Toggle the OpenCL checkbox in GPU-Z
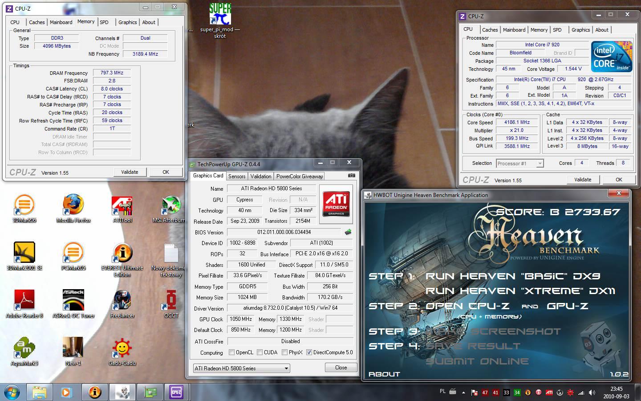The width and height of the screenshot is (641, 401). click(231, 352)
